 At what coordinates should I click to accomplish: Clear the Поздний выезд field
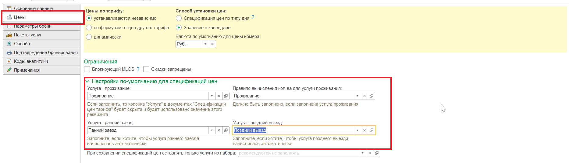[x=365, y=130]
